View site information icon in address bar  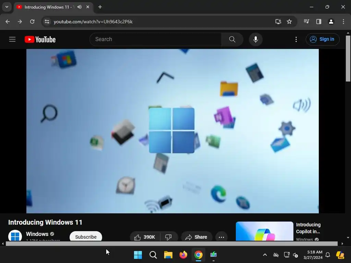(47, 22)
